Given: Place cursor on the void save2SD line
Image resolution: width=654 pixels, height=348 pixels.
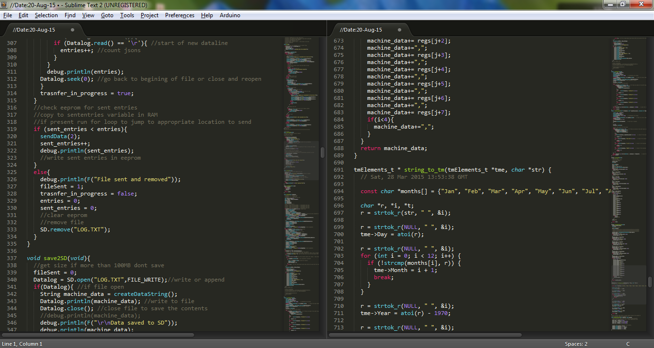Looking at the screenshot, I should (x=57, y=258).
